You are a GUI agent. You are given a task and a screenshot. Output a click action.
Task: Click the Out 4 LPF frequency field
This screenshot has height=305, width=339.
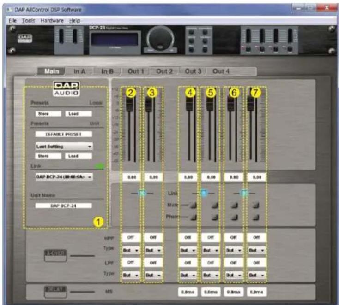tap(257, 263)
